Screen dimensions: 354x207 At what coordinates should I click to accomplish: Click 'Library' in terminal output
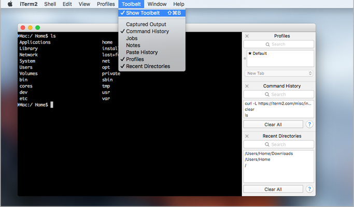click(x=29, y=49)
